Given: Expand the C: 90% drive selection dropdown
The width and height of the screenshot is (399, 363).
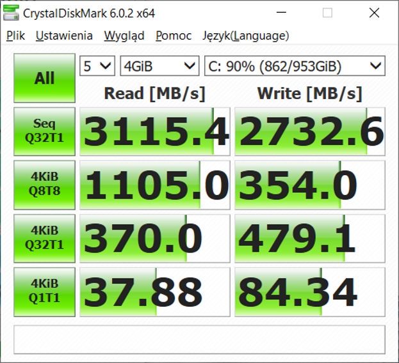Looking at the screenshot, I should coord(295,66).
